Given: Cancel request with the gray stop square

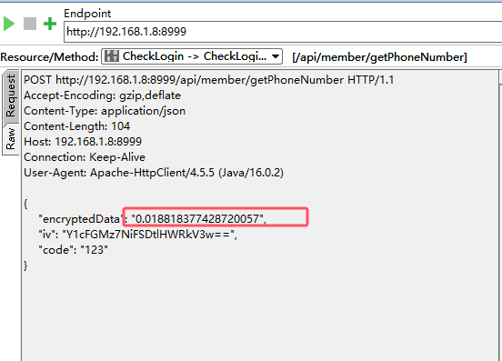Looking at the screenshot, I should coord(30,24).
